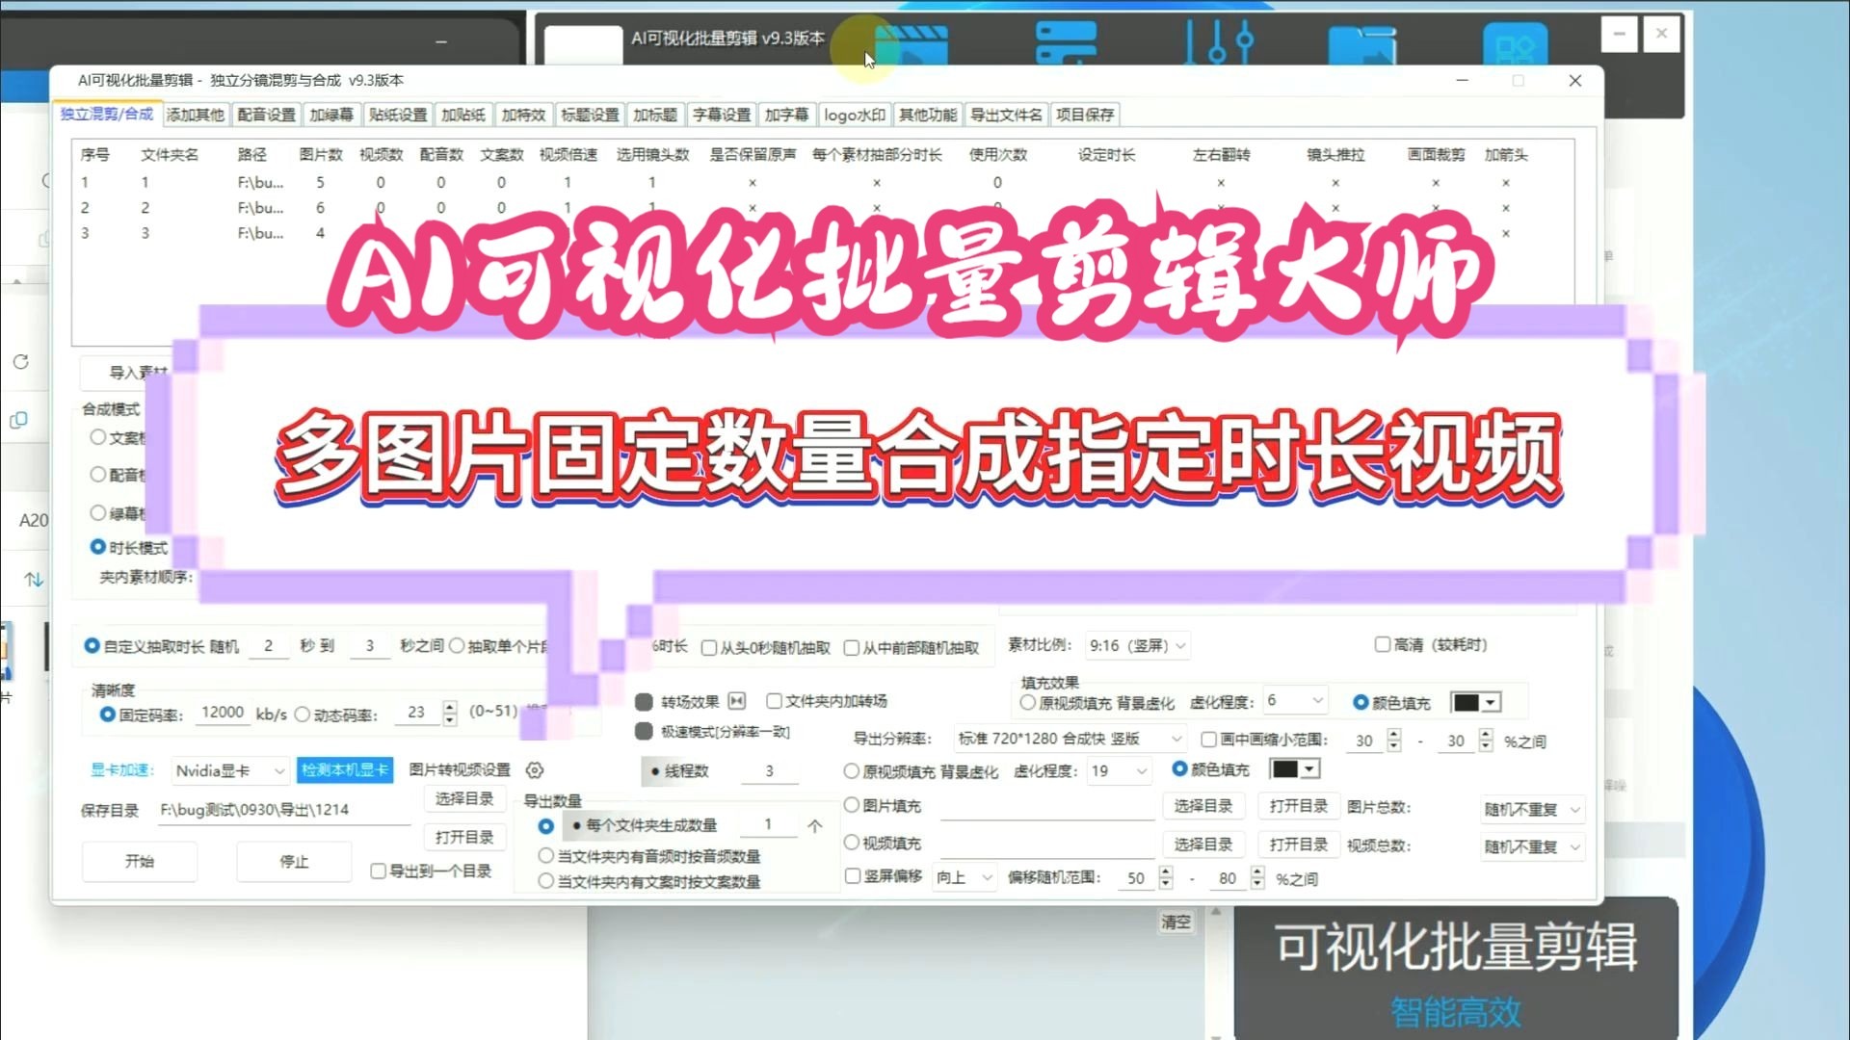Viewport: 1850px width, 1040px height.
Task: Switch to the 添加其他 tab
Action: [196, 115]
